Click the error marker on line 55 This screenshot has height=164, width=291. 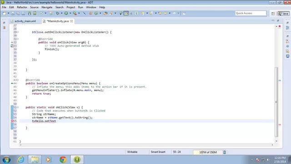coord(12,121)
